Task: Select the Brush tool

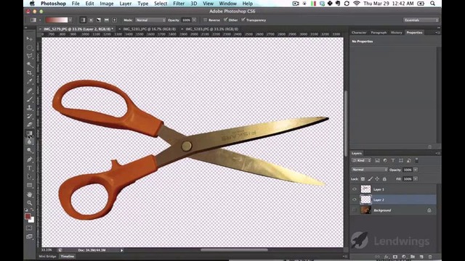Action: (29, 99)
